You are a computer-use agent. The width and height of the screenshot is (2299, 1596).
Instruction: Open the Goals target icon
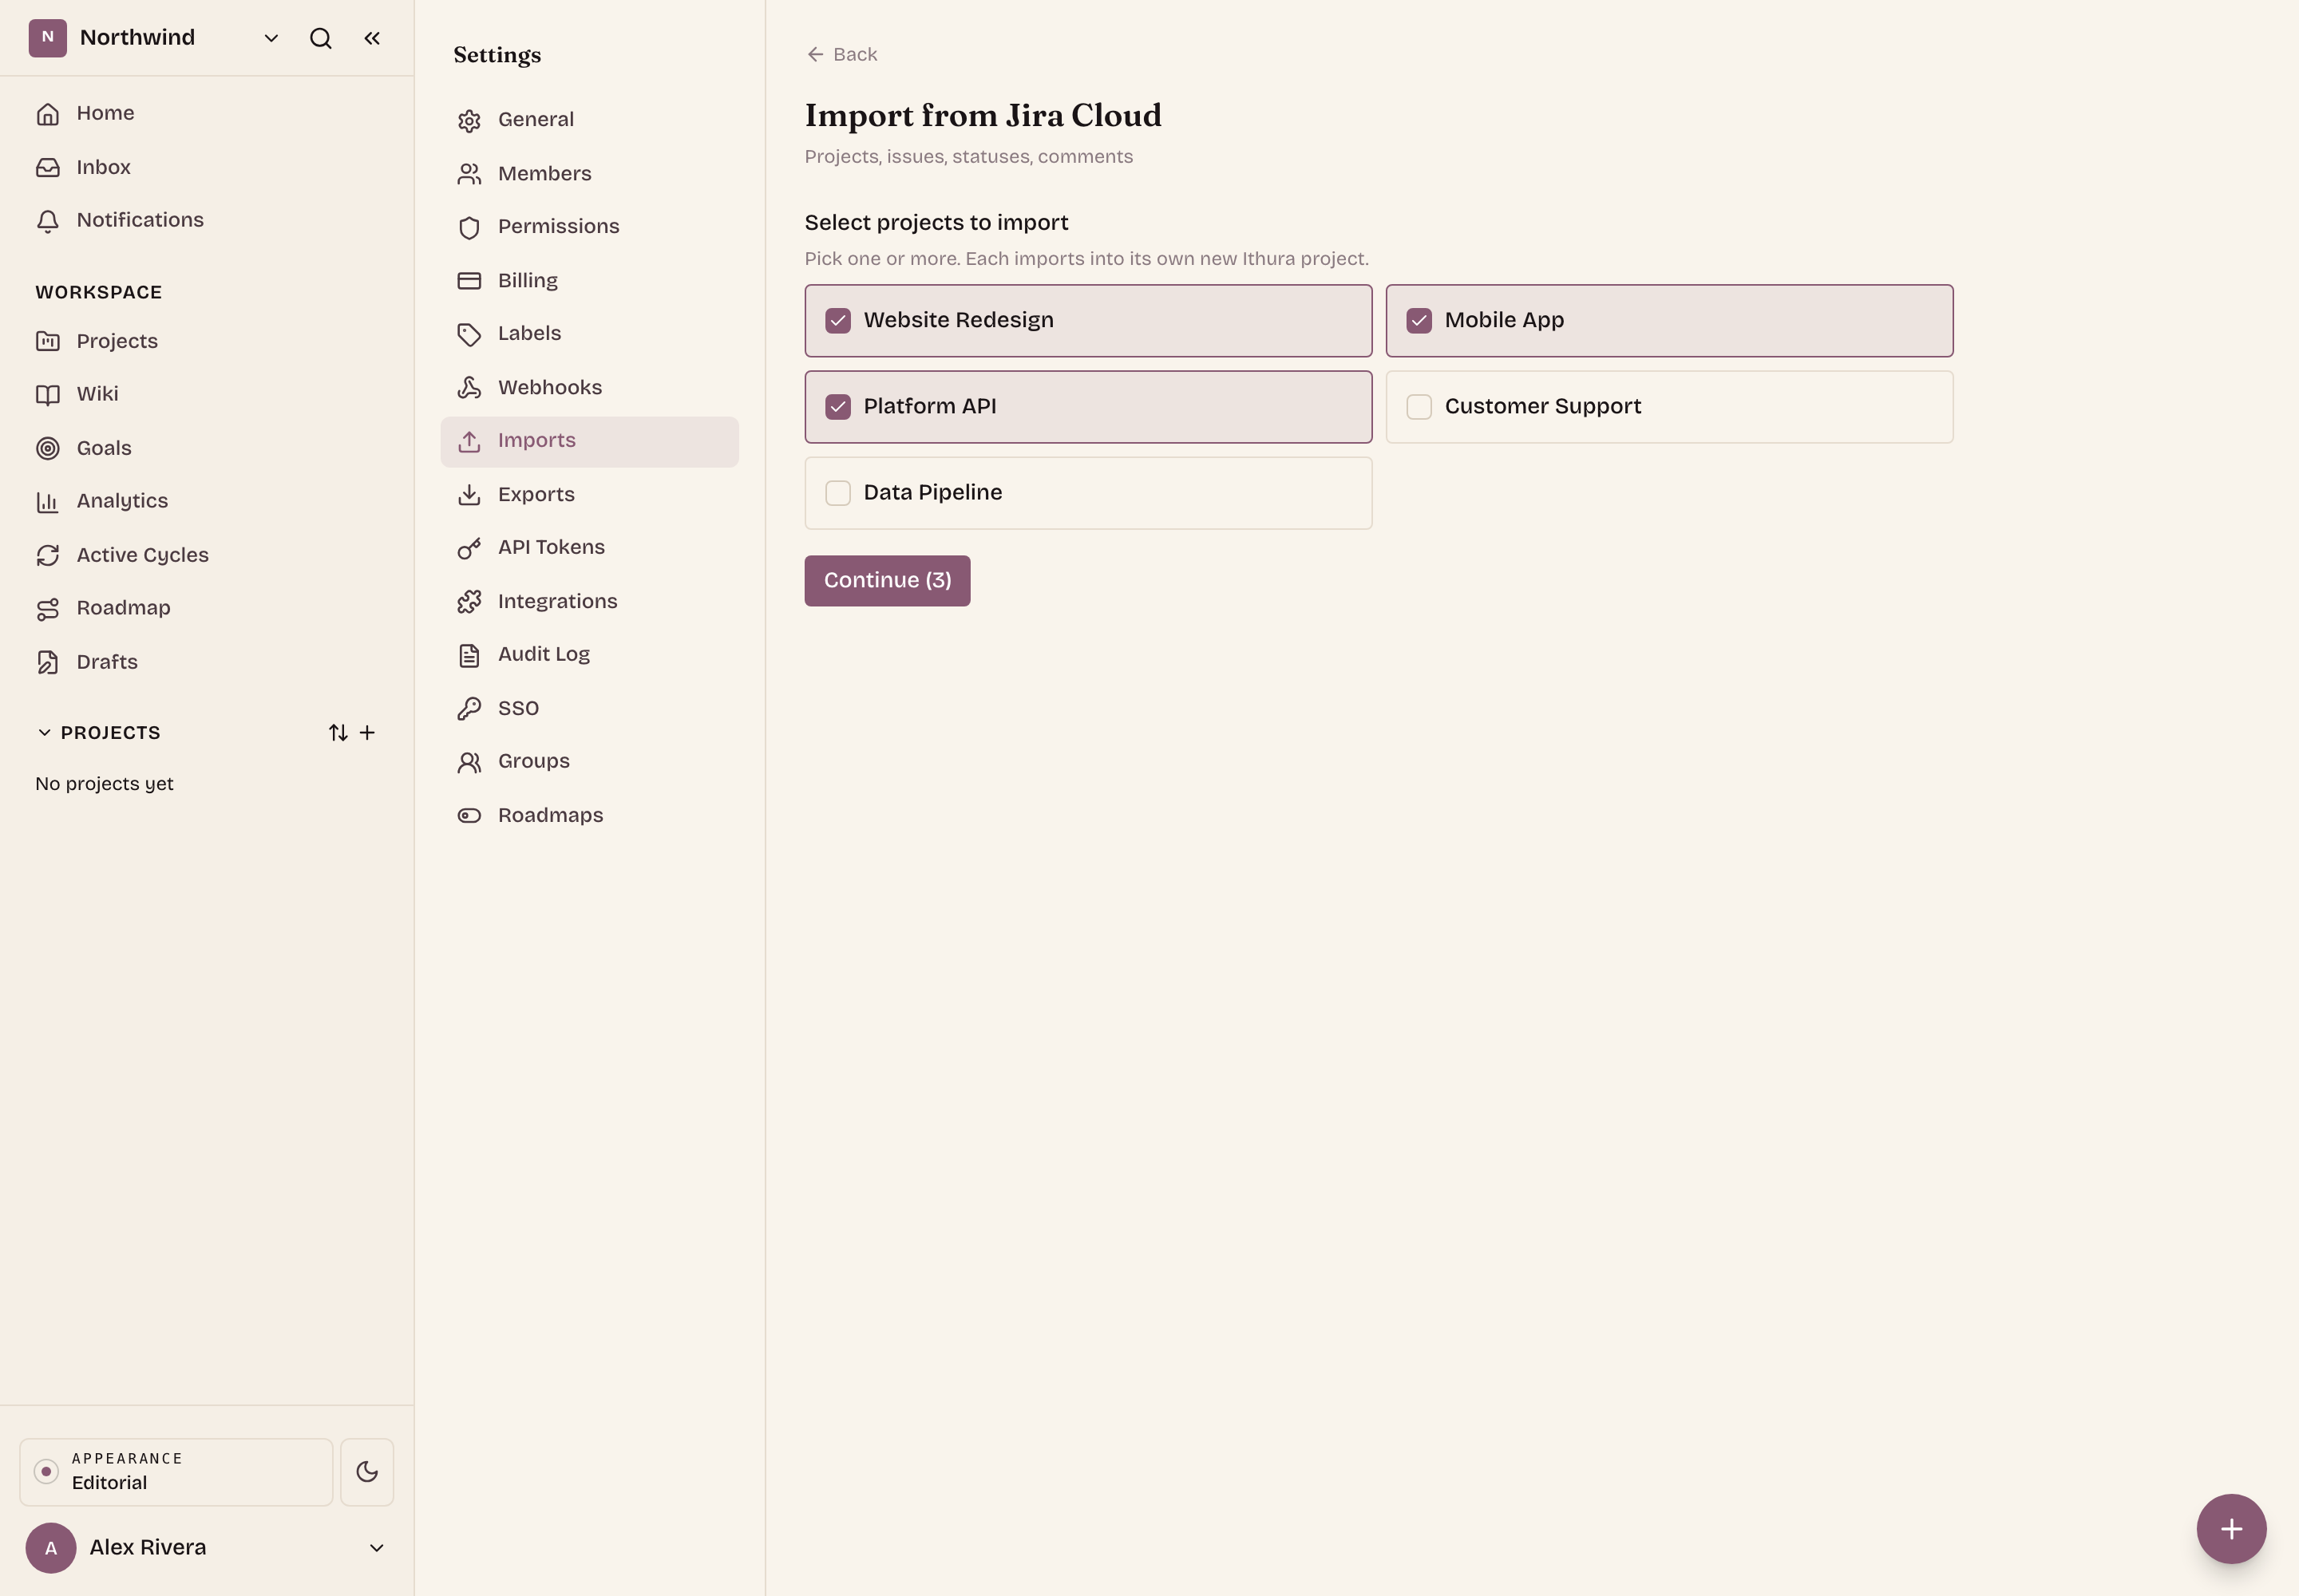[48, 448]
